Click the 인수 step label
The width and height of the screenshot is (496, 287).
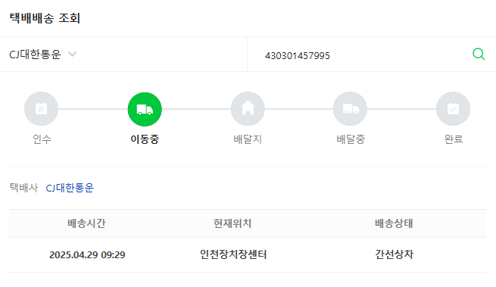pos(42,139)
